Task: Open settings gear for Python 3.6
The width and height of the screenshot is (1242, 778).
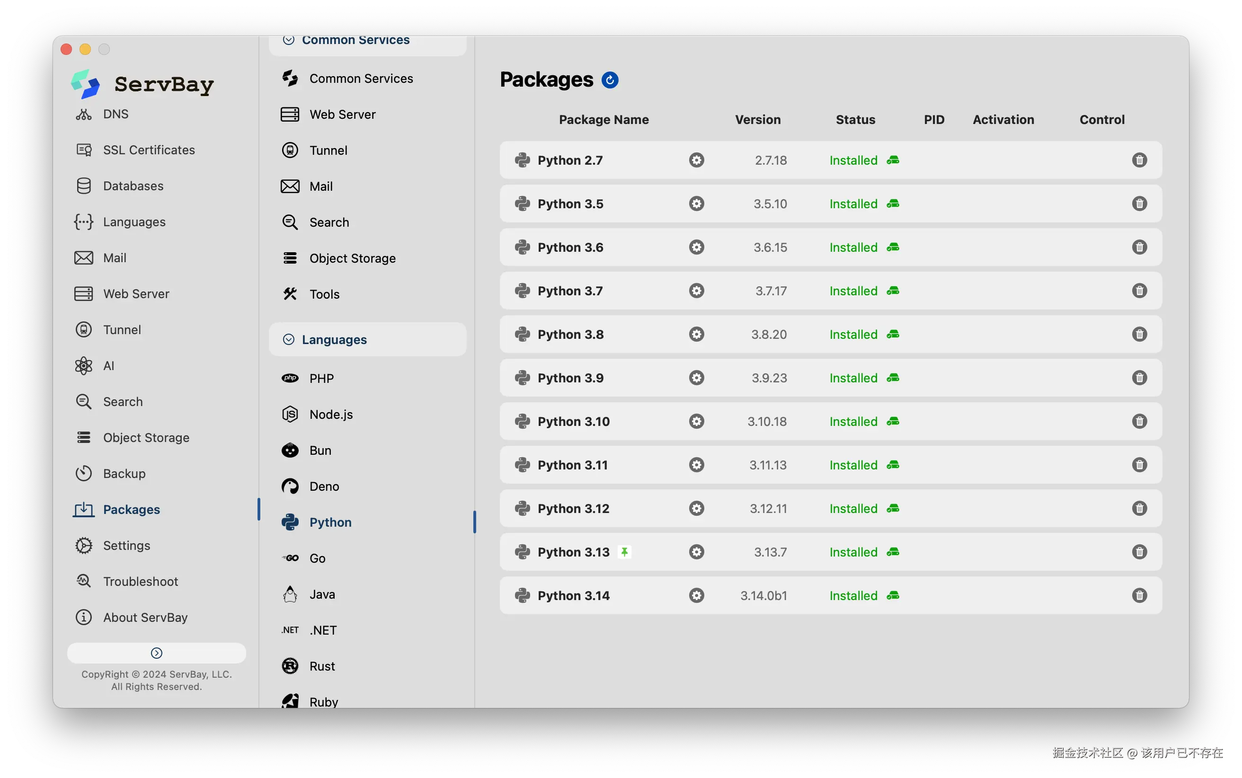Action: (x=696, y=248)
